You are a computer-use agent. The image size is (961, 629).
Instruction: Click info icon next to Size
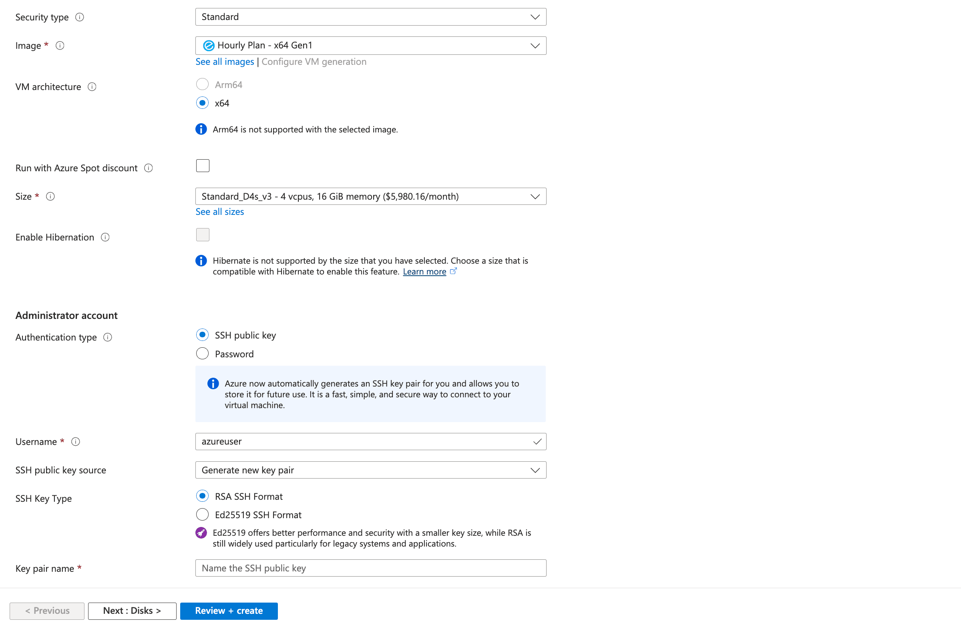point(50,196)
